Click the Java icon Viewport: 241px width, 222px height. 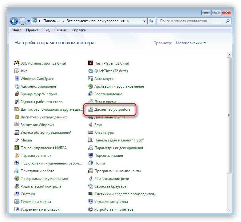pos(17,71)
